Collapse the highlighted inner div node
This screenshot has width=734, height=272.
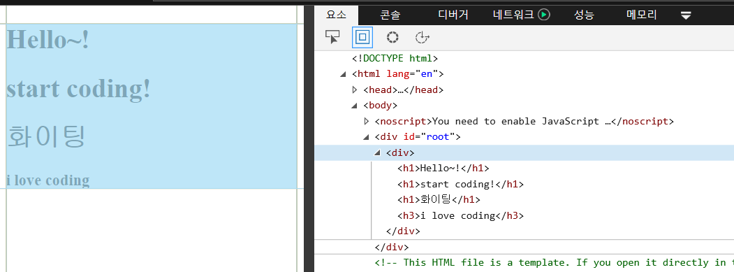pos(377,153)
